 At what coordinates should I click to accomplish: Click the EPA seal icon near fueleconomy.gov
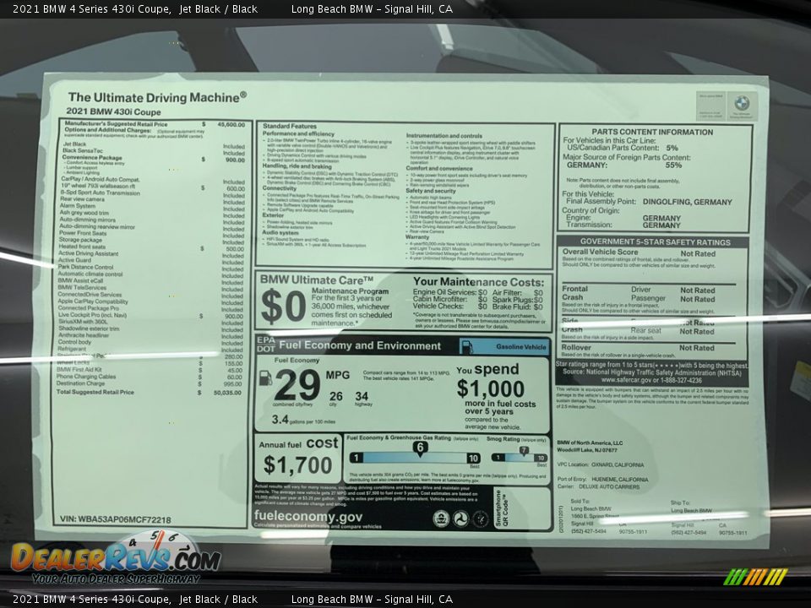point(441,518)
